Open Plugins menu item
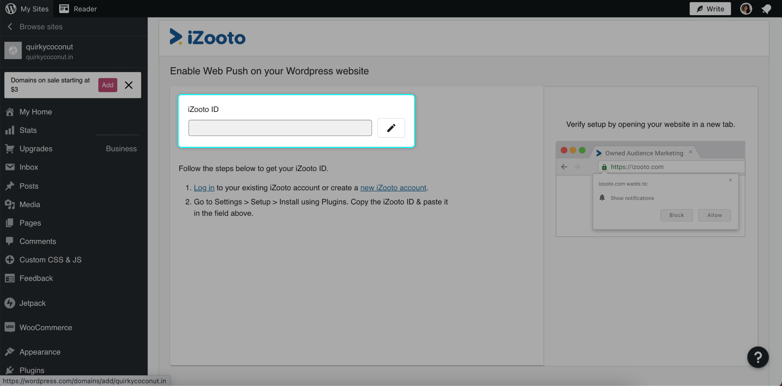The width and height of the screenshot is (782, 386). click(32, 370)
